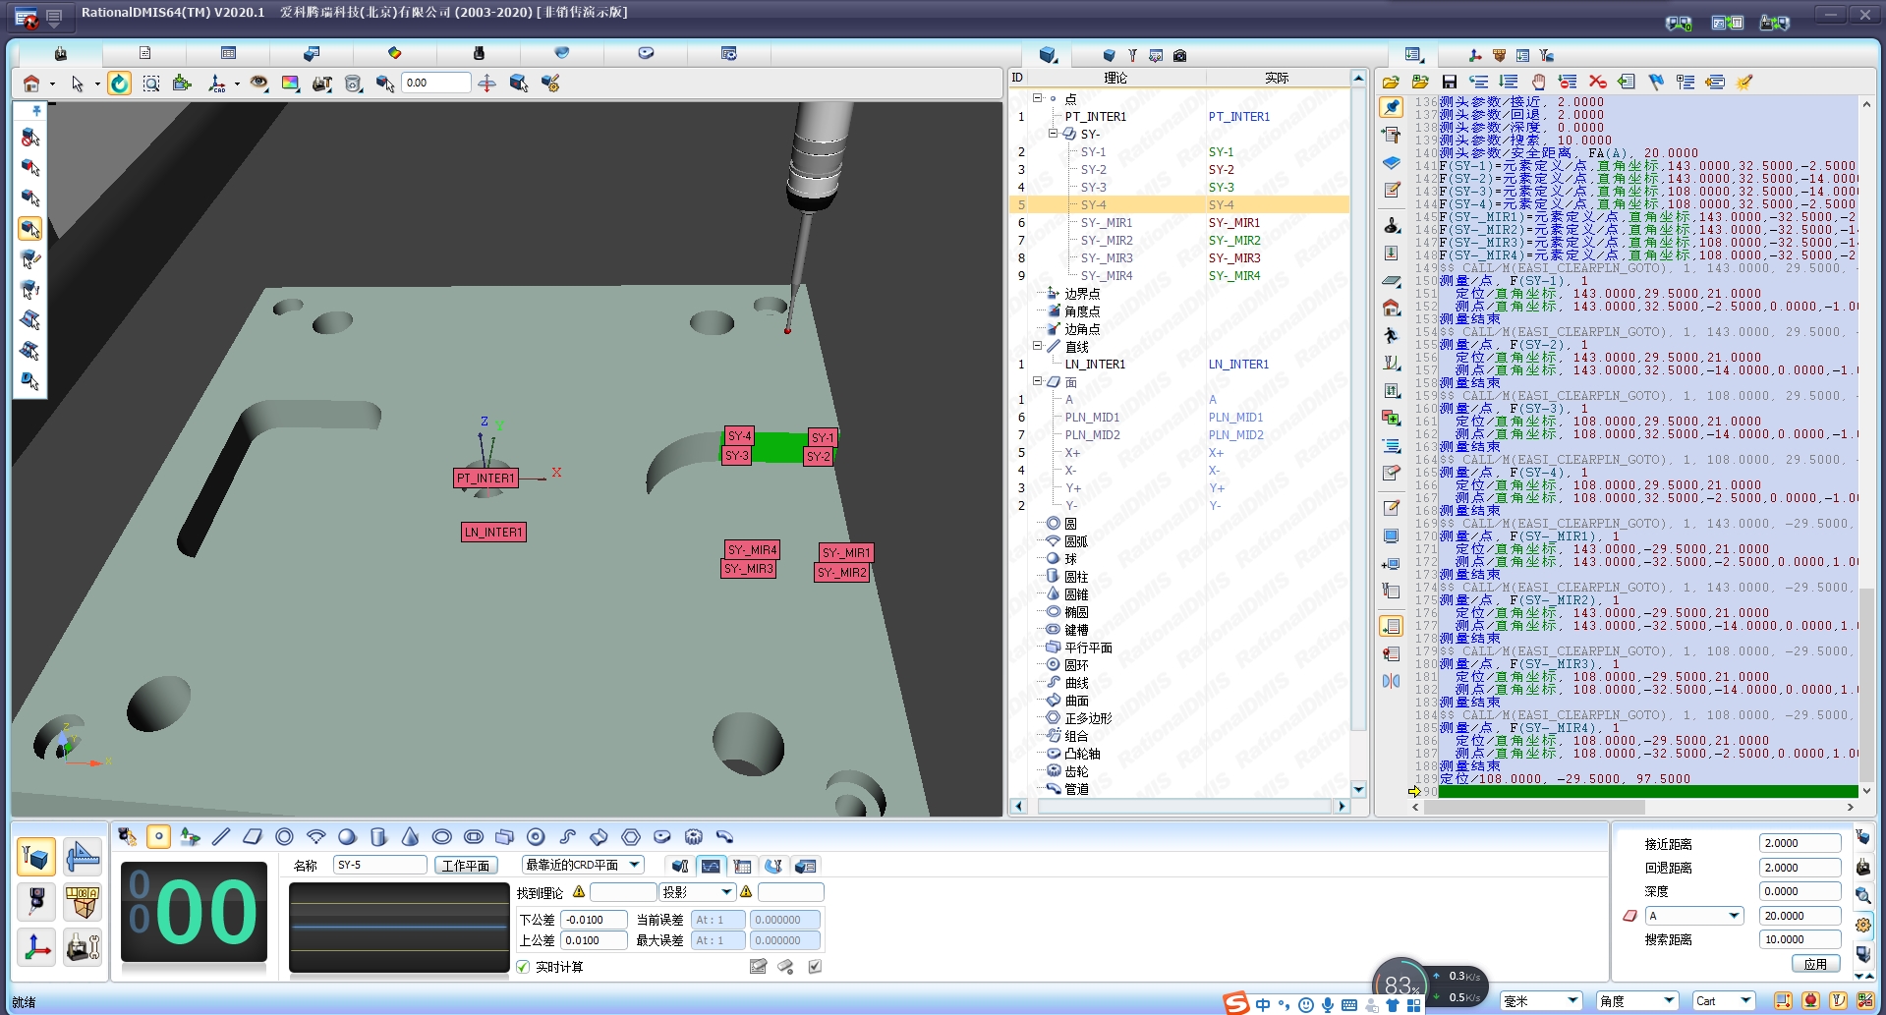
Task: Click the zoom-to-window icon
Action: pos(151,84)
